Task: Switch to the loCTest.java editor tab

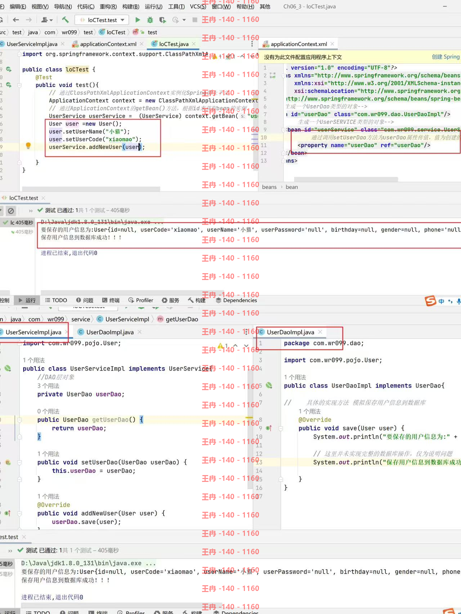Action: click(174, 44)
